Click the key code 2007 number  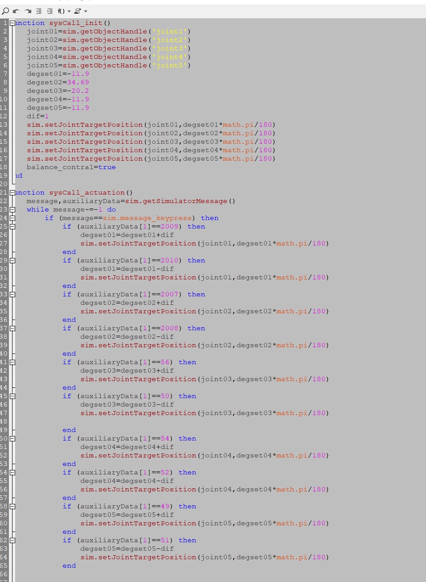[170, 295]
